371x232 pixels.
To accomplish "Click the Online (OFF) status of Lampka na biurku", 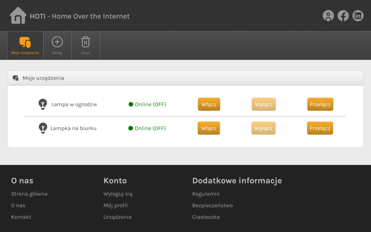I will coord(147,128).
